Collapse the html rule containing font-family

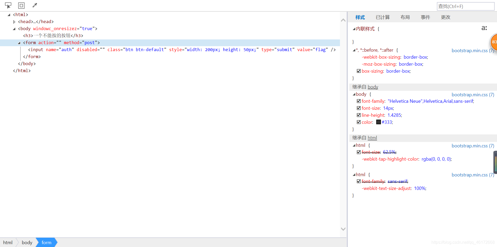[x=354, y=175]
